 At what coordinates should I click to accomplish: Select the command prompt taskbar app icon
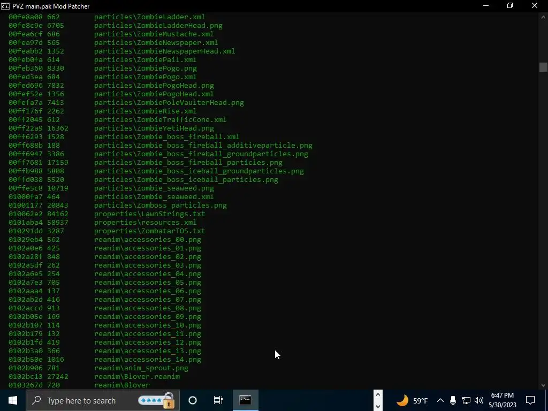[x=245, y=400]
